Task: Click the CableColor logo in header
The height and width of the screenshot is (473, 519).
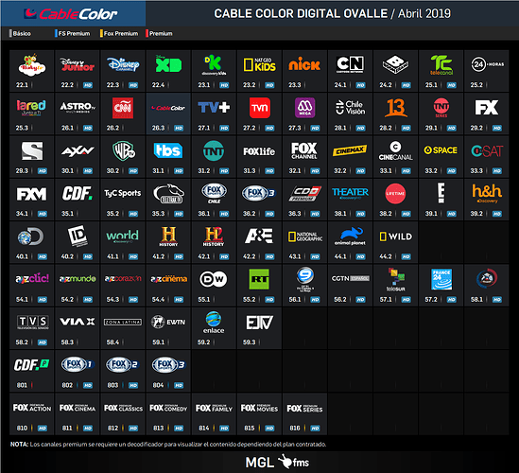Action: [71, 14]
